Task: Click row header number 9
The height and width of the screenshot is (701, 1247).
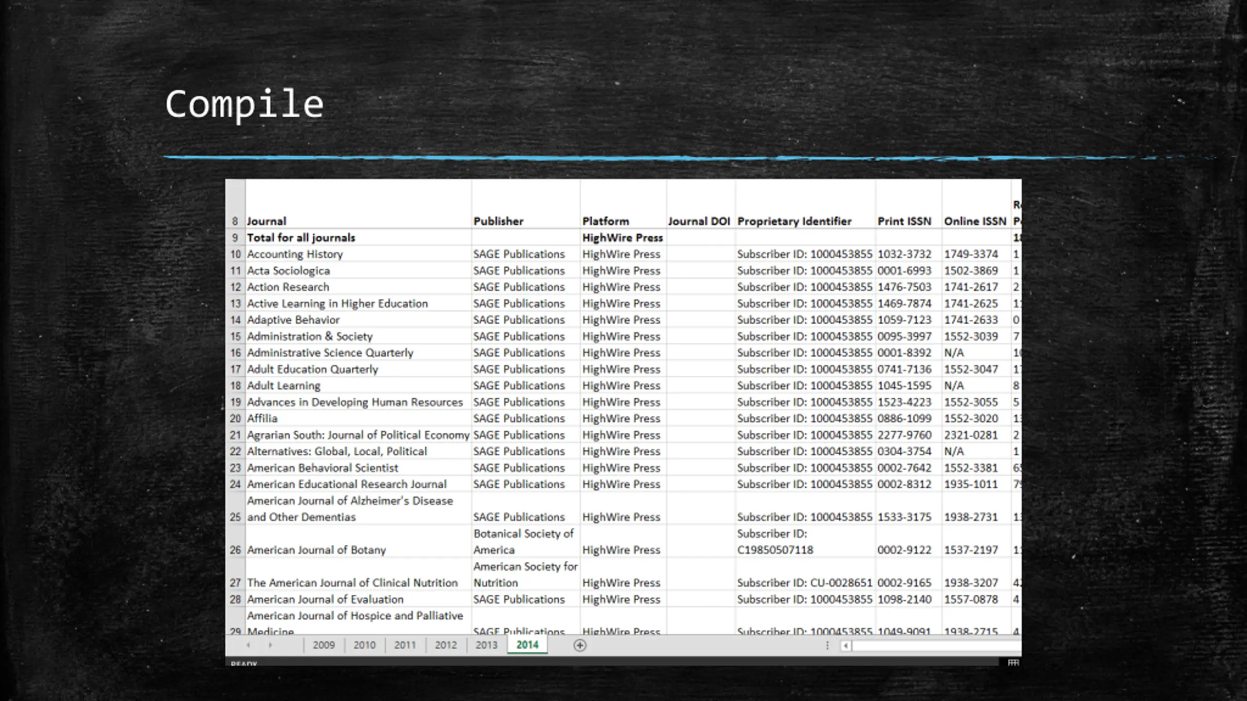Action: click(x=235, y=238)
